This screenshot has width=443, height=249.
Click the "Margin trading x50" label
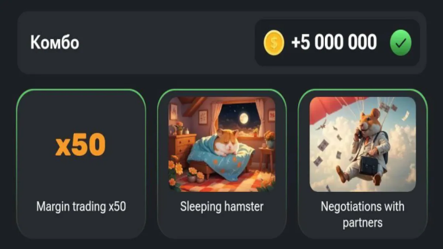coord(81,207)
